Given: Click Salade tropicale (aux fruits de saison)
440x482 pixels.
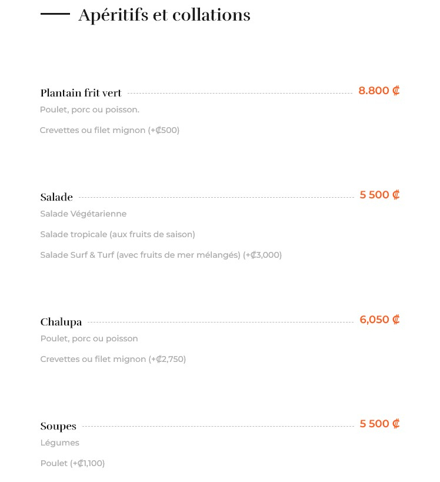Looking at the screenshot, I should pos(118,235).
